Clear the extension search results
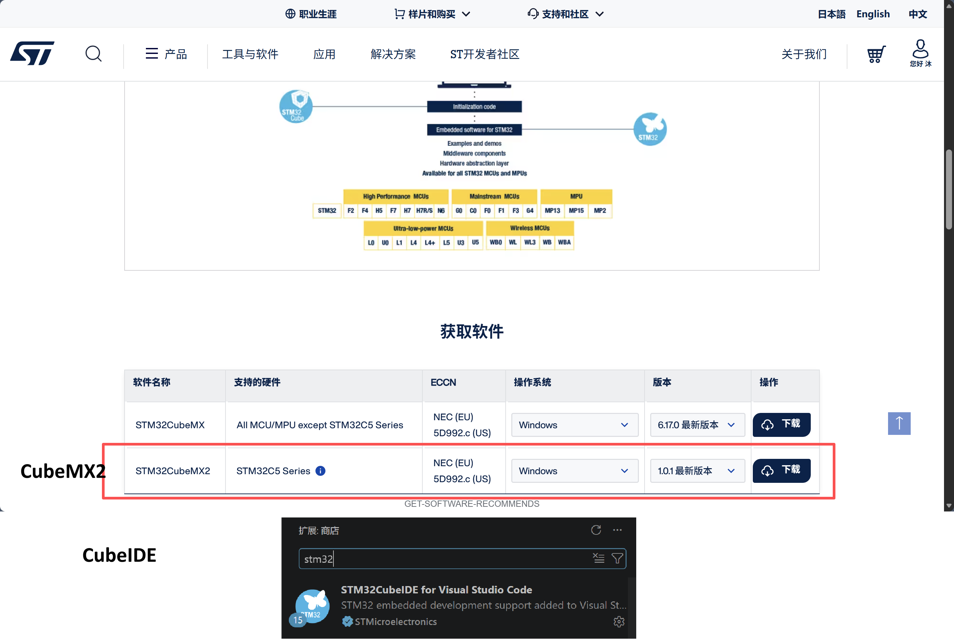The width and height of the screenshot is (954, 643). [x=598, y=558]
